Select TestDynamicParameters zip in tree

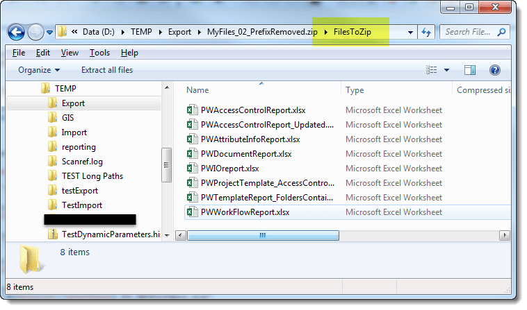coord(111,234)
